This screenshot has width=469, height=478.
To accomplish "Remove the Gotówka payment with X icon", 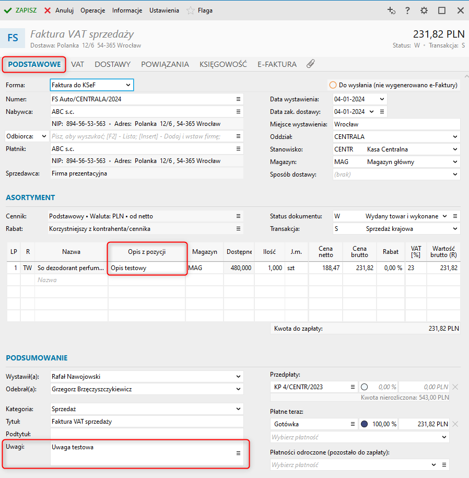I will pos(455,424).
